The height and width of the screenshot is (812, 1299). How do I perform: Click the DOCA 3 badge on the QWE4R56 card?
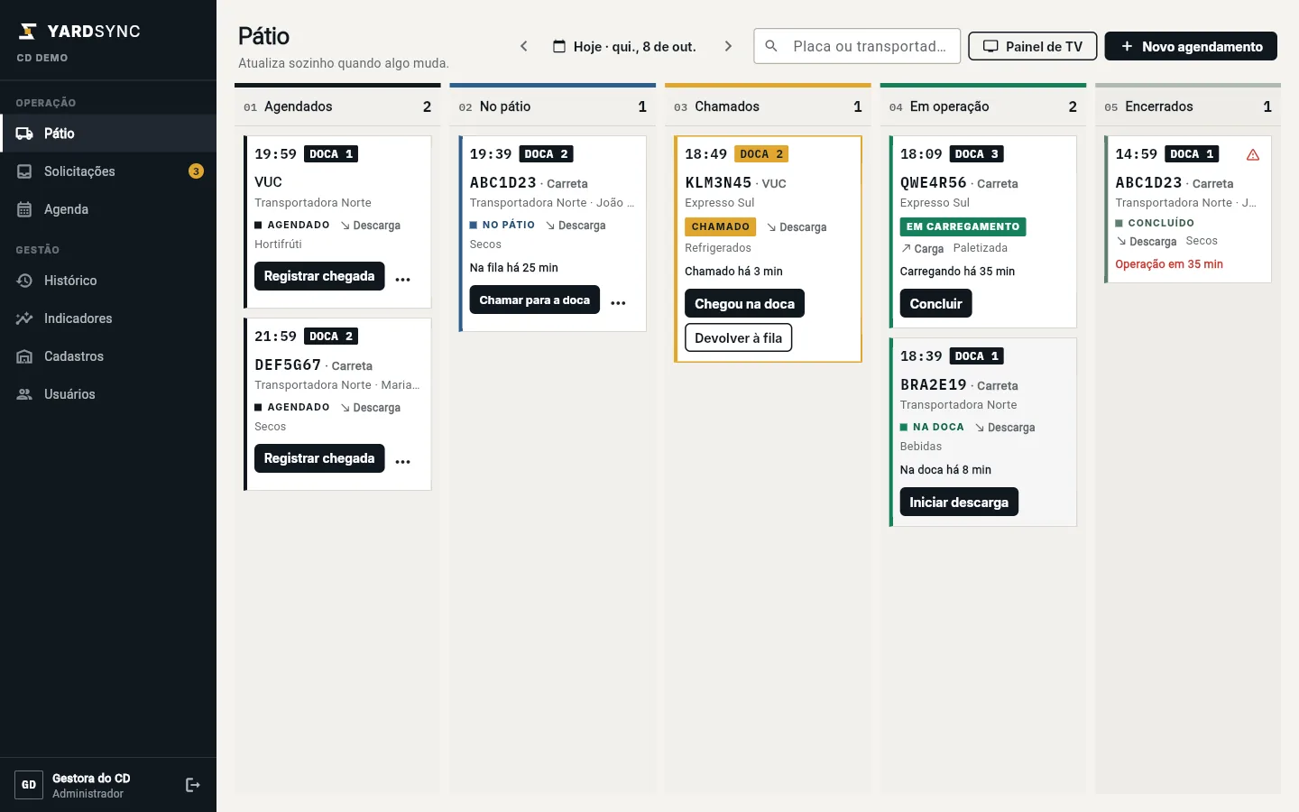tap(977, 154)
